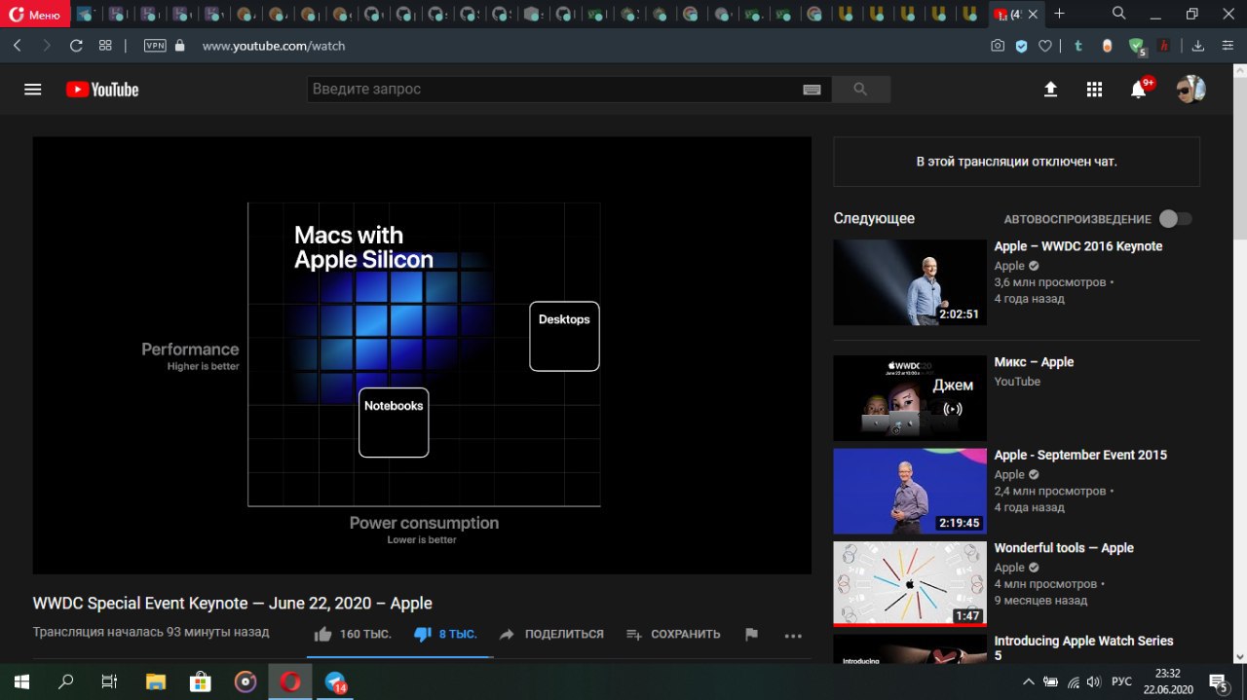
Task: Click the WWDC 2016 Keynote thumbnail
Action: coord(910,282)
